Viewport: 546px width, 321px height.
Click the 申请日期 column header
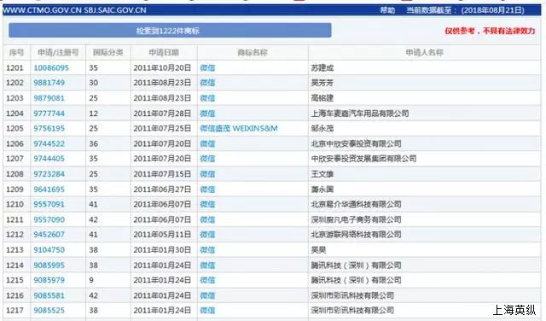pyautogui.click(x=164, y=53)
